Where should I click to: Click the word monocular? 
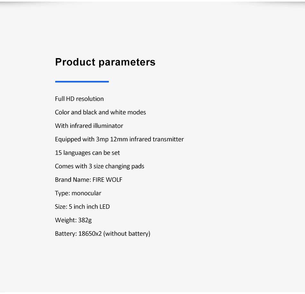coord(86,193)
